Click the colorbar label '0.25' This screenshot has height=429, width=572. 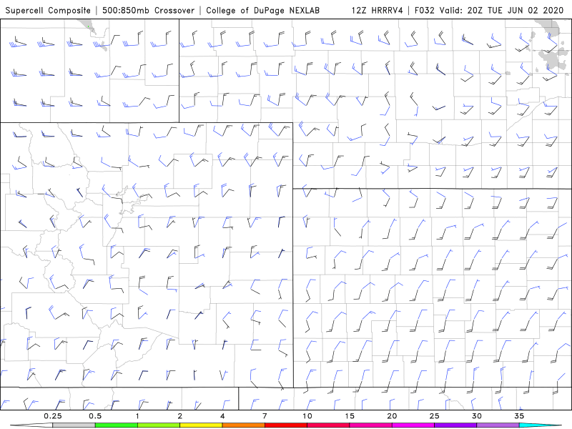pos(52,416)
